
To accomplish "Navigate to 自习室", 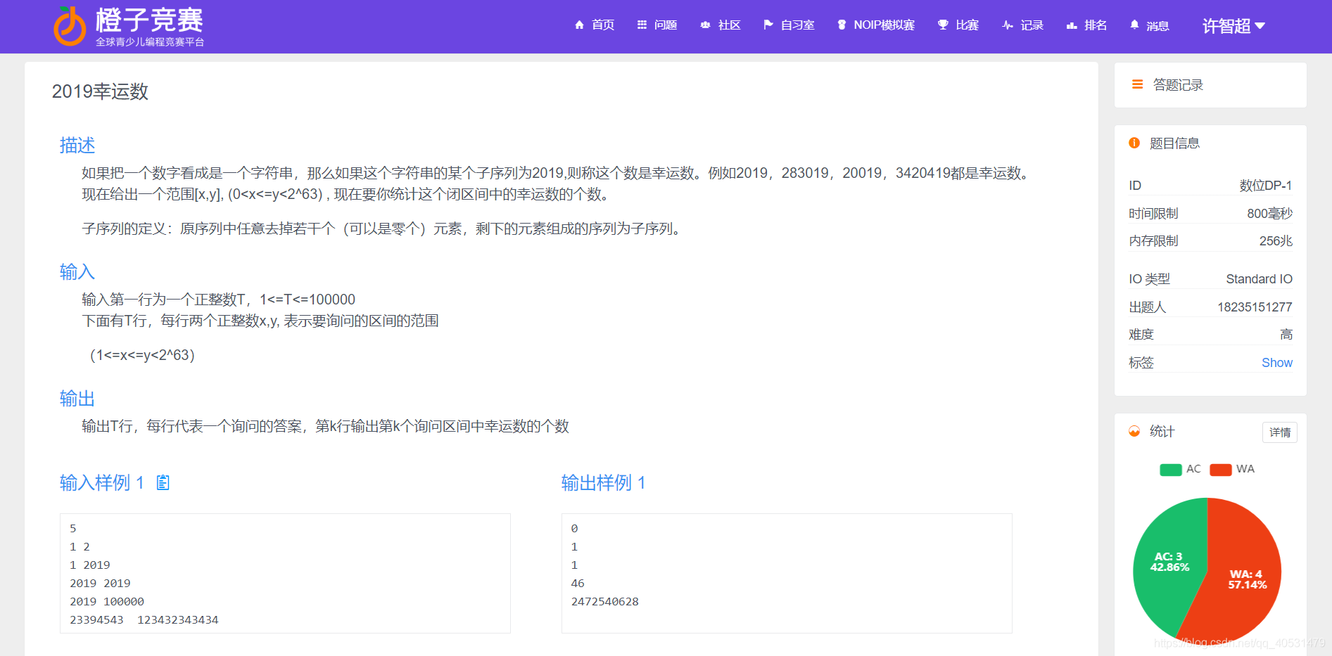I will click(x=798, y=25).
